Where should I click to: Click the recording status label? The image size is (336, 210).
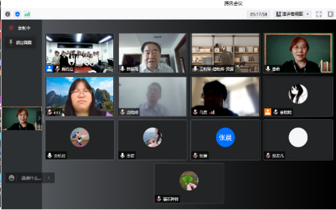tap(24, 28)
